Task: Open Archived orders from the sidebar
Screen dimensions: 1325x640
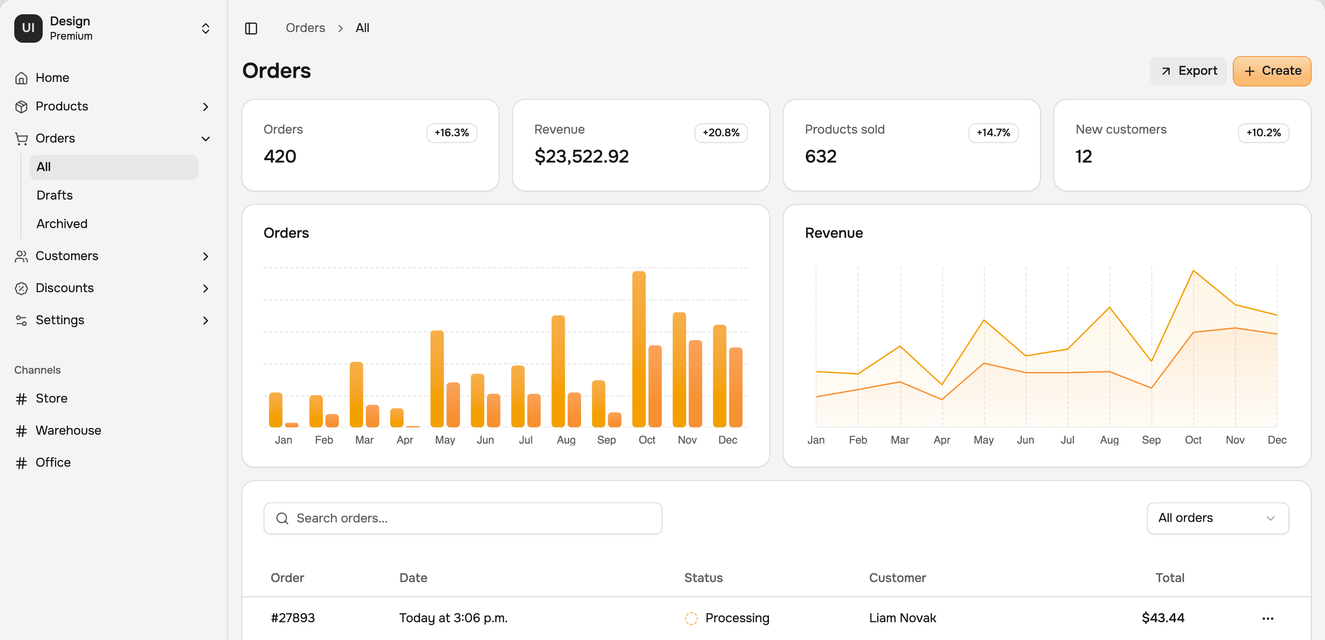Action: point(61,223)
